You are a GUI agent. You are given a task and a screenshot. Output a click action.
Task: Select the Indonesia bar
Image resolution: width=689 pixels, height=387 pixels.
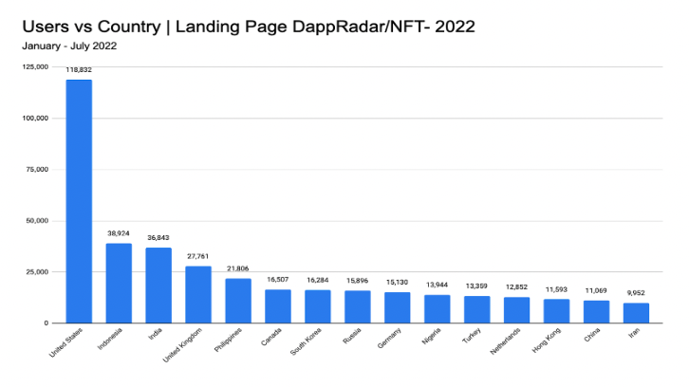[119, 284]
